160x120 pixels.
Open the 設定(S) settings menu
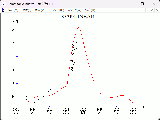pos(27,10)
